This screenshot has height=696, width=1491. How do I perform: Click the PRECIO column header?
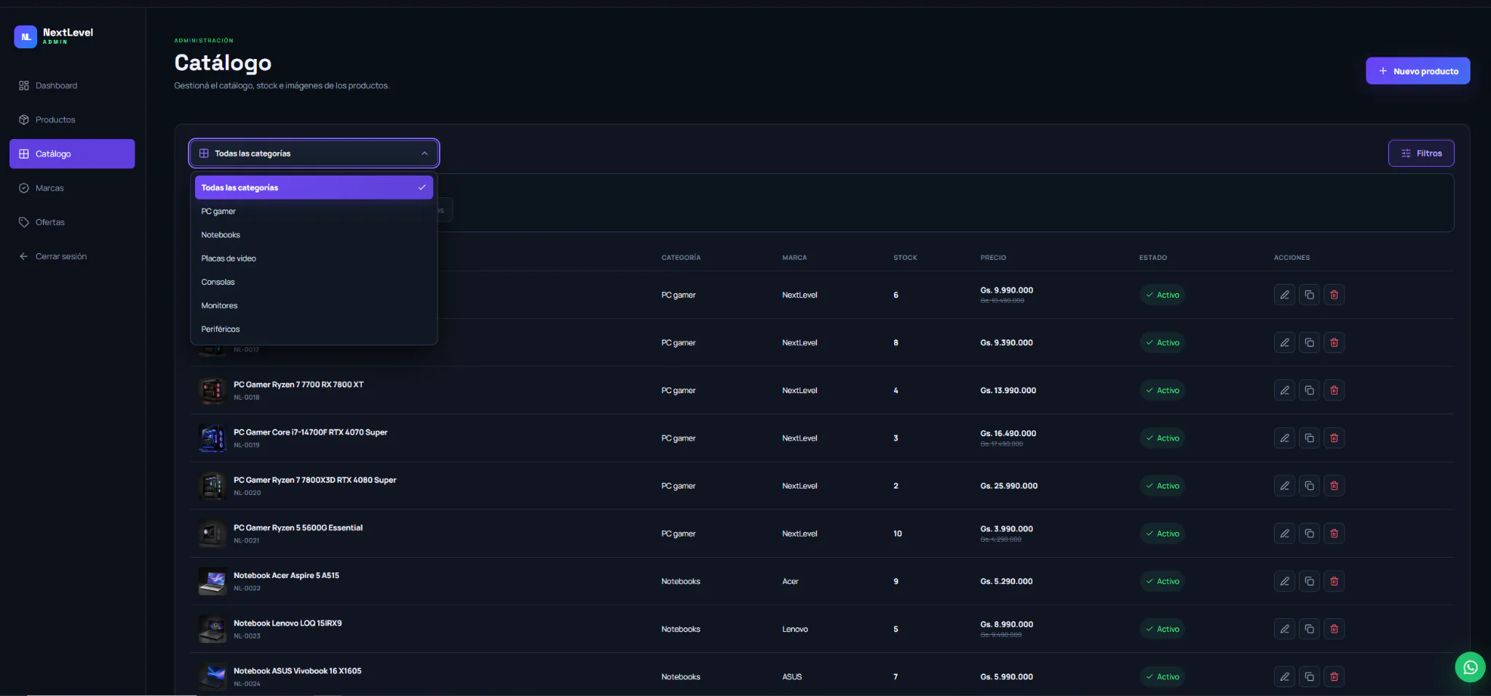click(993, 258)
